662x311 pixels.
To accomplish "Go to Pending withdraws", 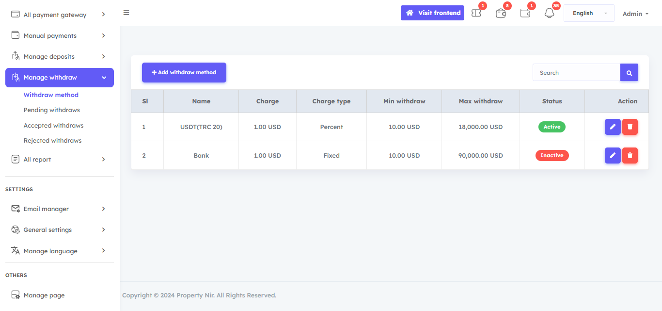I will [52, 110].
